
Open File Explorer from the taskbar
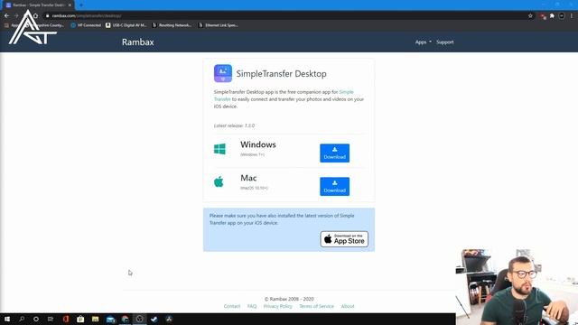[x=95, y=319]
